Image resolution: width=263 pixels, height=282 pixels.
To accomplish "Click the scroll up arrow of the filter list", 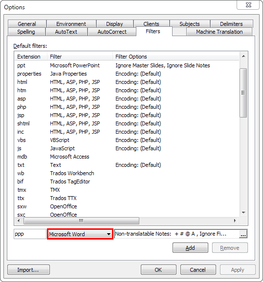I will tap(243, 56).
